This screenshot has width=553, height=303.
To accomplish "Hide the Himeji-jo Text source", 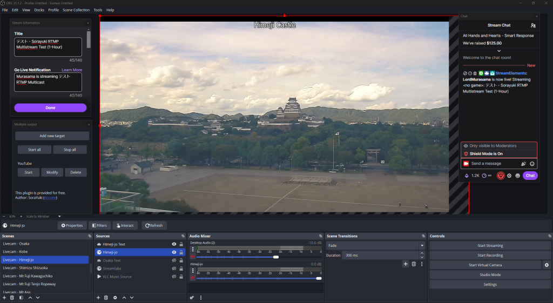I will click(174, 244).
